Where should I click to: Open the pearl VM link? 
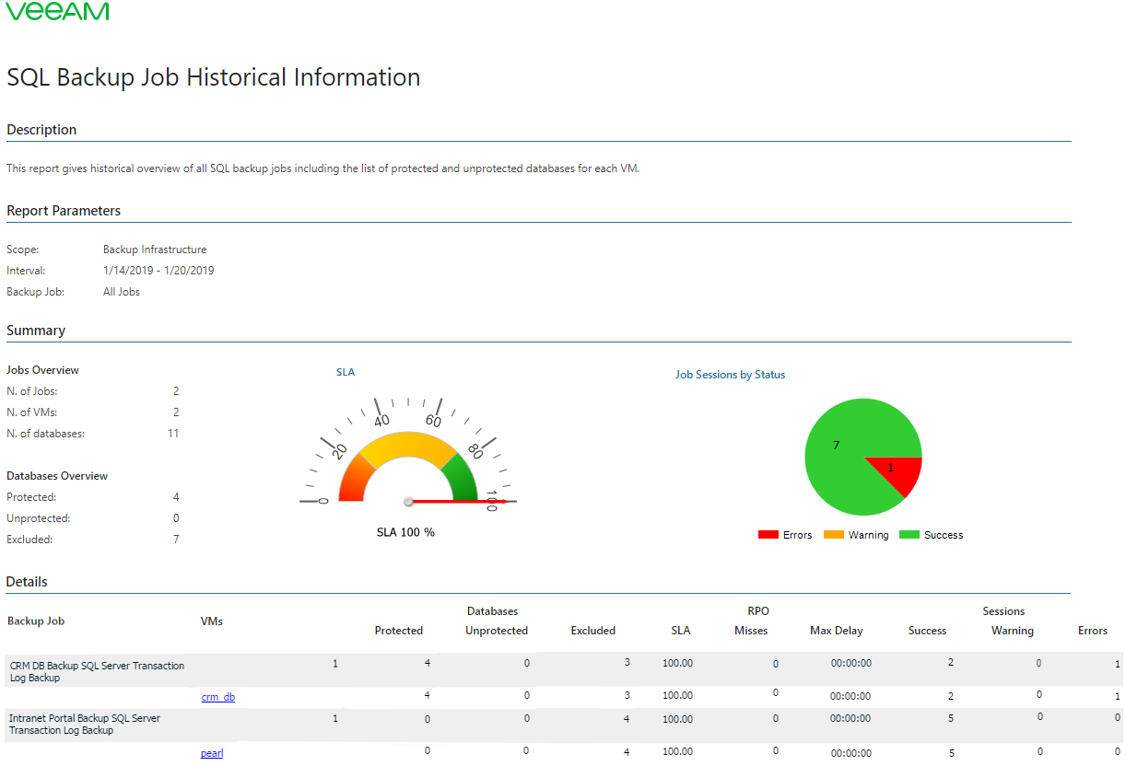(x=212, y=753)
